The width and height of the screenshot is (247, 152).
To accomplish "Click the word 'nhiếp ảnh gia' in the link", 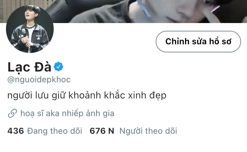I will (88, 113).
